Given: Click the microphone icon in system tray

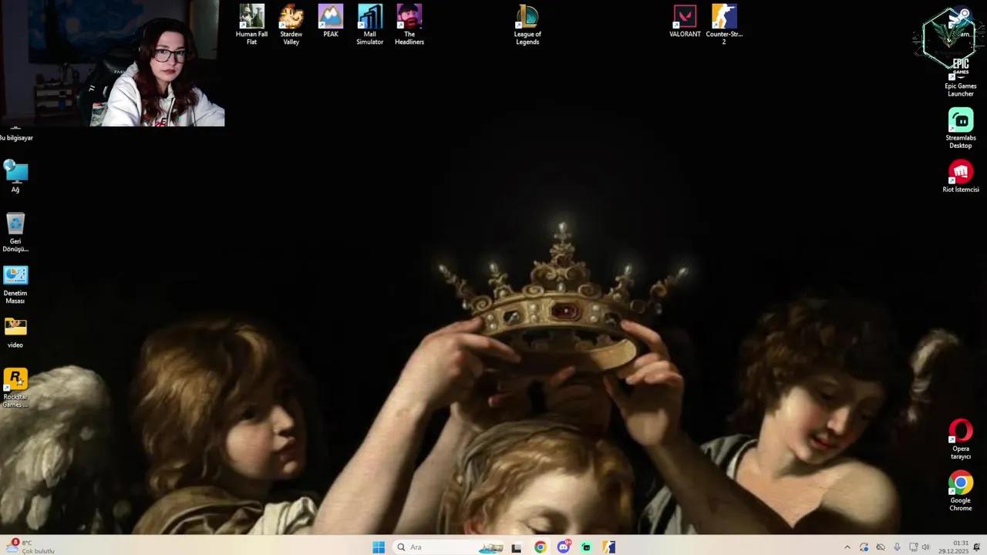Looking at the screenshot, I should [897, 547].
